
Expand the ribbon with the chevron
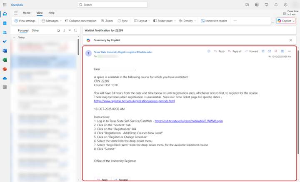tap(272, 22)
